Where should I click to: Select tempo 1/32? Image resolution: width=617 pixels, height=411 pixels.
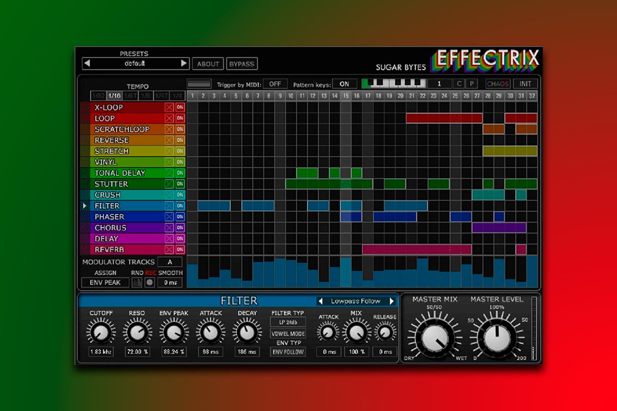tap(98, 96)
